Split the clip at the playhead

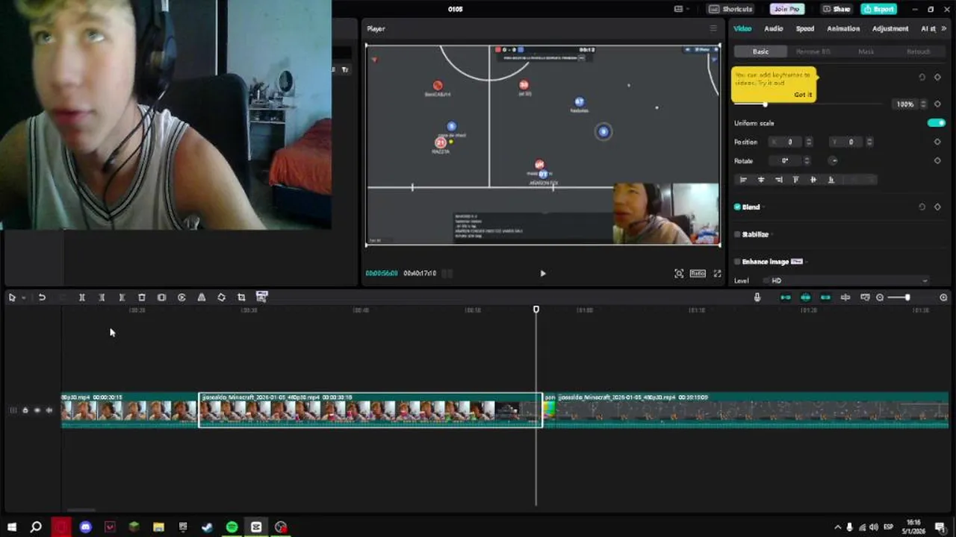pos(82,298)
